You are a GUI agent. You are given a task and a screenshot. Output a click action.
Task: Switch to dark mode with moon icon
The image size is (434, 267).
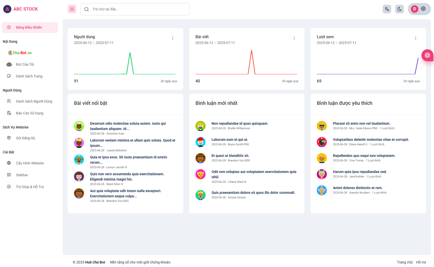399,9
